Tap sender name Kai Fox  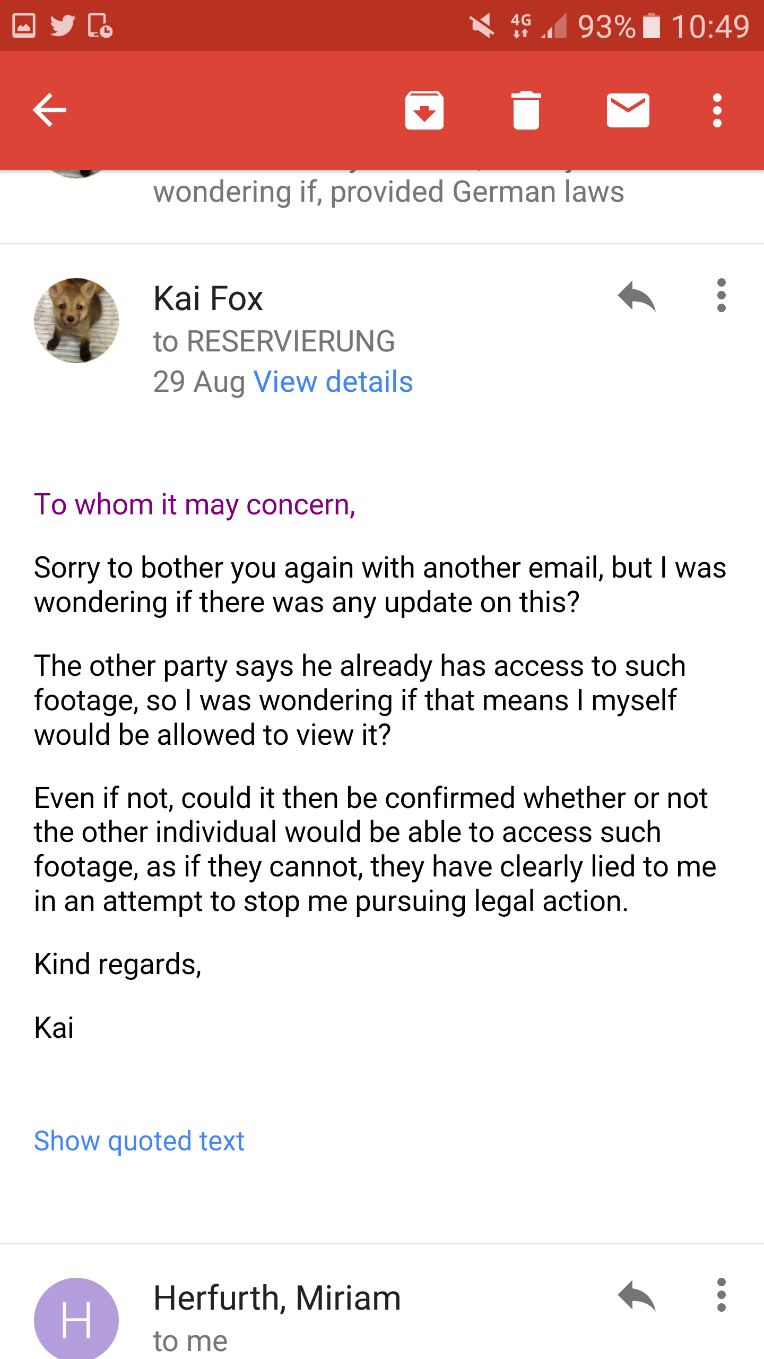(x=208, y=298)
